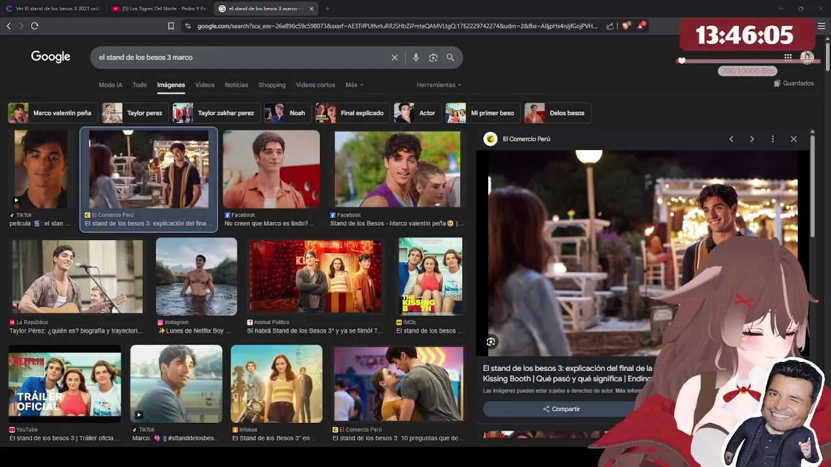Viewport: 831px width, 467px height.
Task: Switch to the Los Tigres Del Norte YouTube tab
Action: 159,8
